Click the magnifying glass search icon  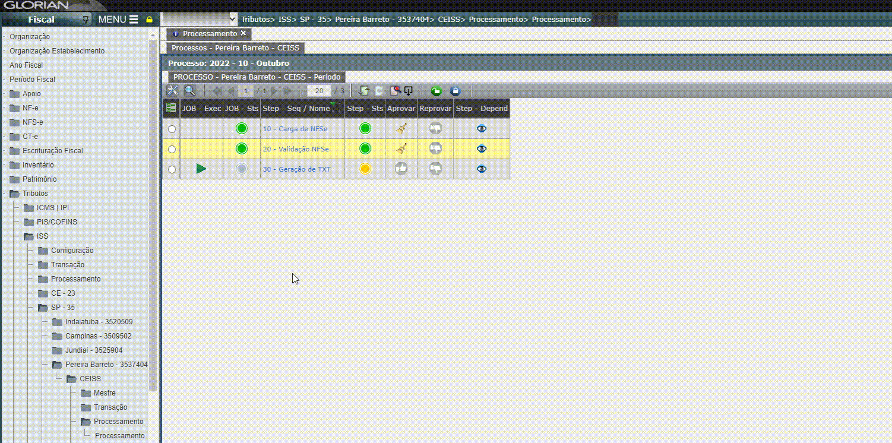189,91
